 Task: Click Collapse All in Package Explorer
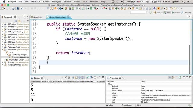pos(16,21)
